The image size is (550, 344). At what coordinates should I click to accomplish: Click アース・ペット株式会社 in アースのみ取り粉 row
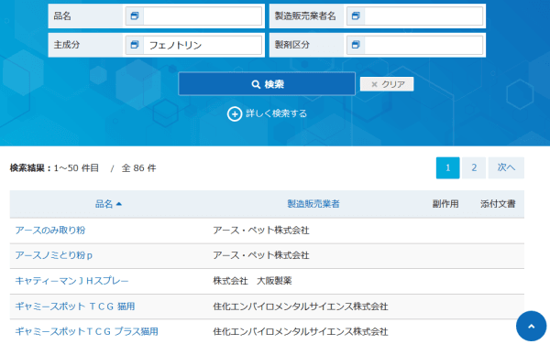(x=261, y=231)
